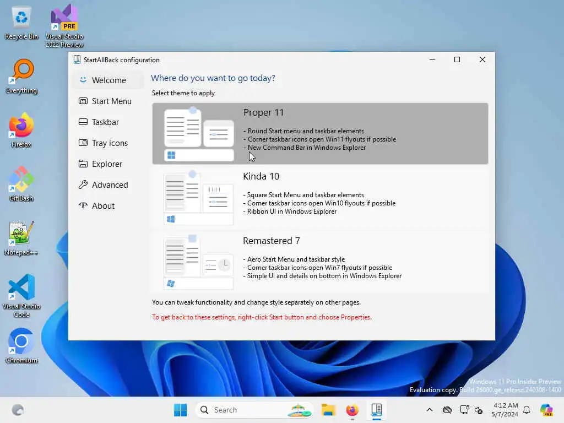The width and height of the screenshot is (564, 423).
Task: Click the Kinda 10 preview thumbnail
Action: [198, 198]
